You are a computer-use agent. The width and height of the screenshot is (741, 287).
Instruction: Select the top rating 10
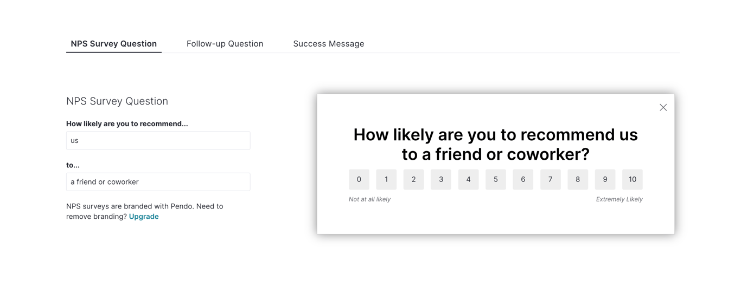tap(633, 180)
